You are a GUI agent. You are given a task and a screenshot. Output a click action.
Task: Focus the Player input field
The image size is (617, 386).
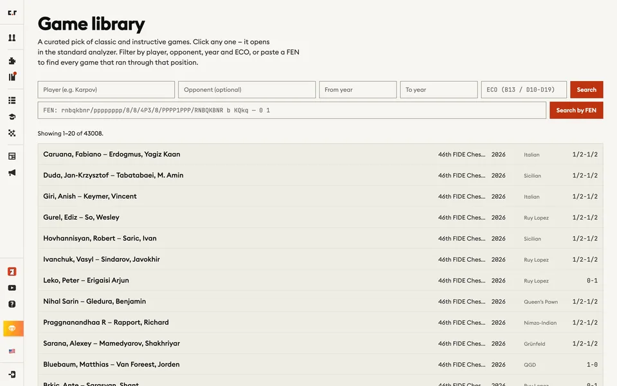pyautogui.click(x=106, y=90)
